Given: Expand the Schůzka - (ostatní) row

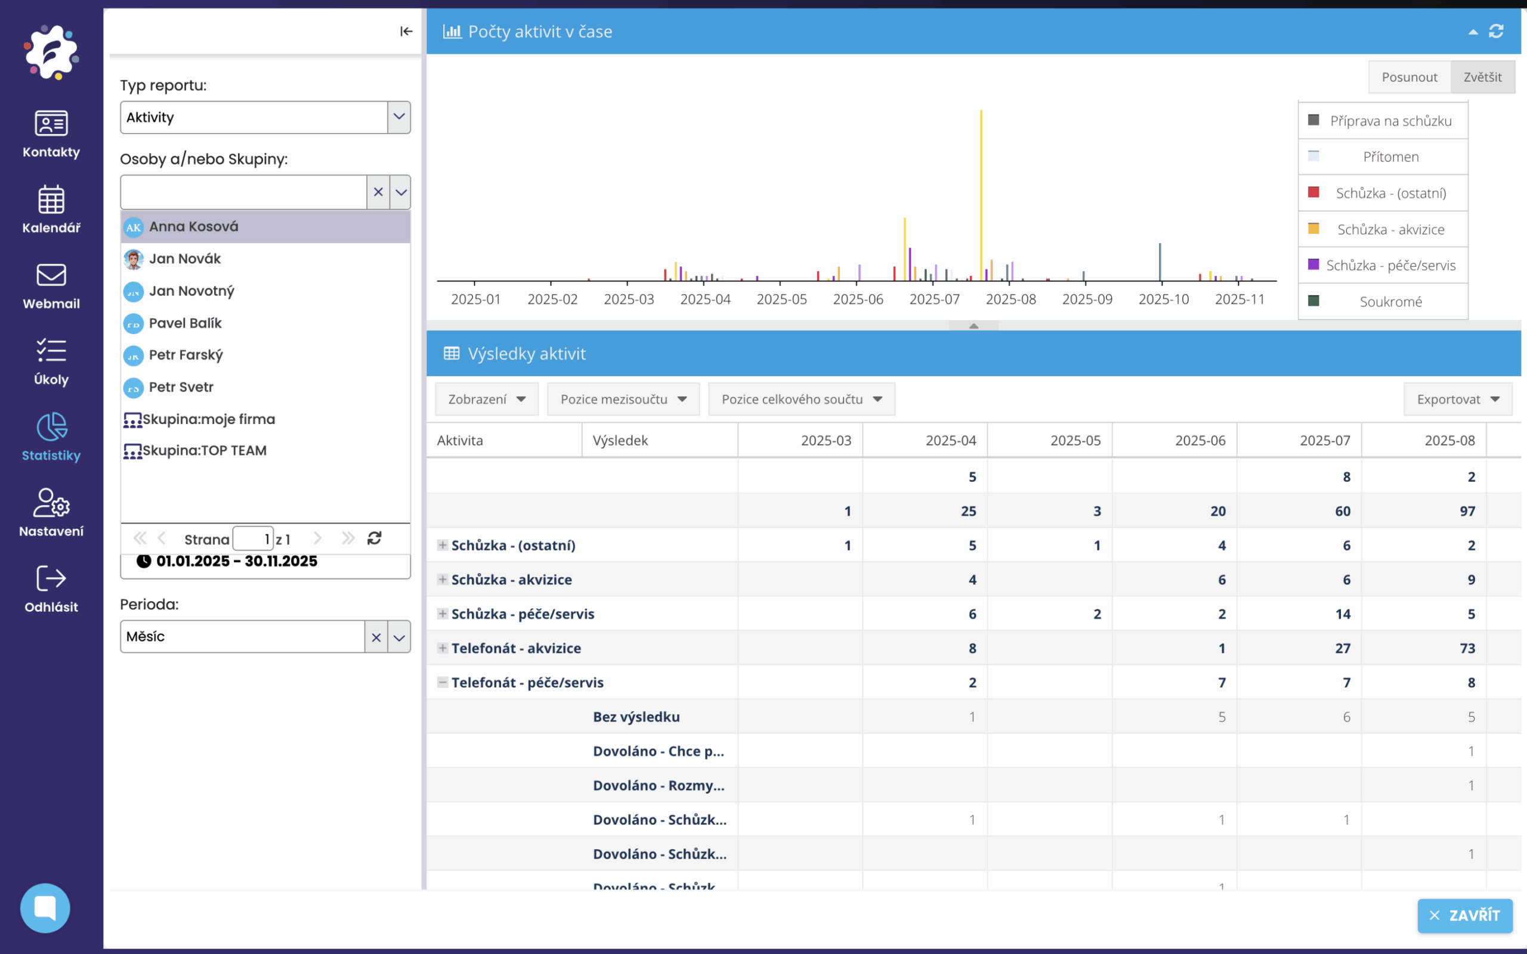Looking at the screenshot, I should [443, 545].
